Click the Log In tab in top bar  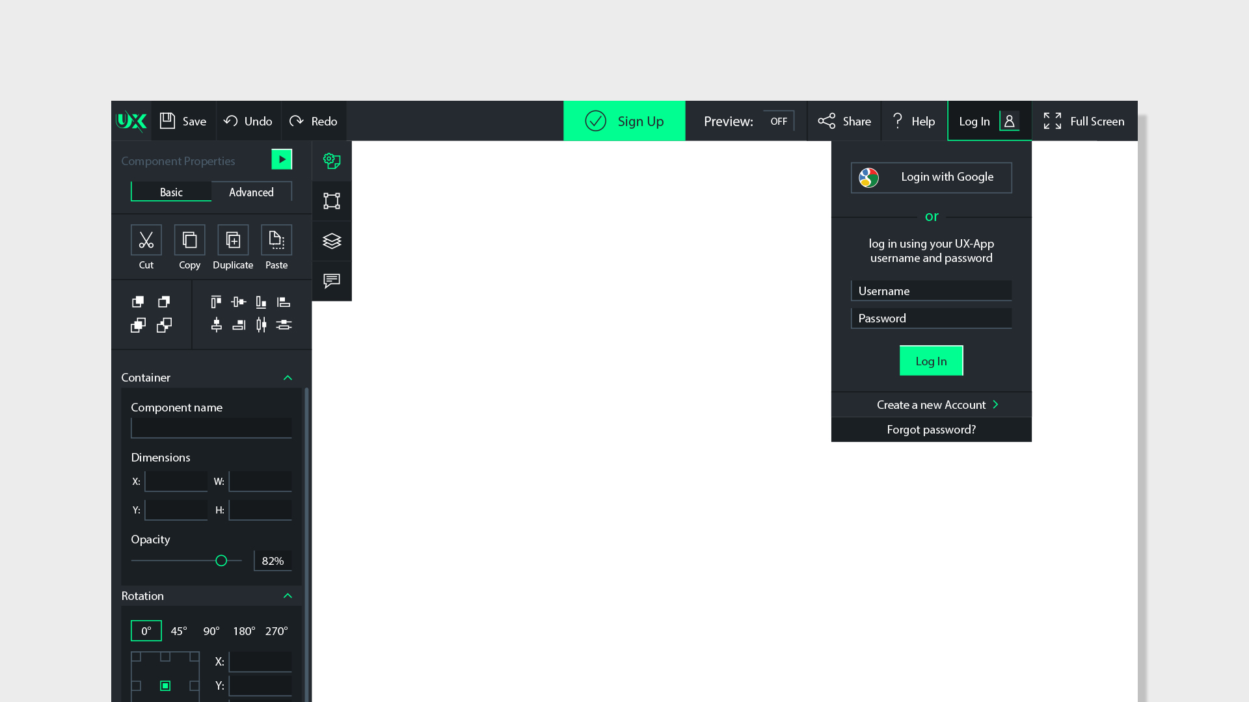click(x=989, y=121)
